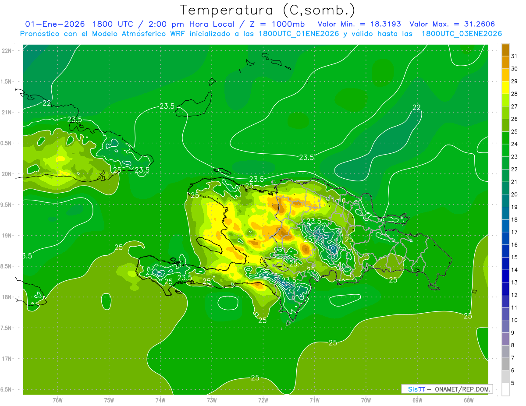The image size is (526, 406).
Task: Click the "25" contour label near the bottom edge
Action: coord(255,378)
